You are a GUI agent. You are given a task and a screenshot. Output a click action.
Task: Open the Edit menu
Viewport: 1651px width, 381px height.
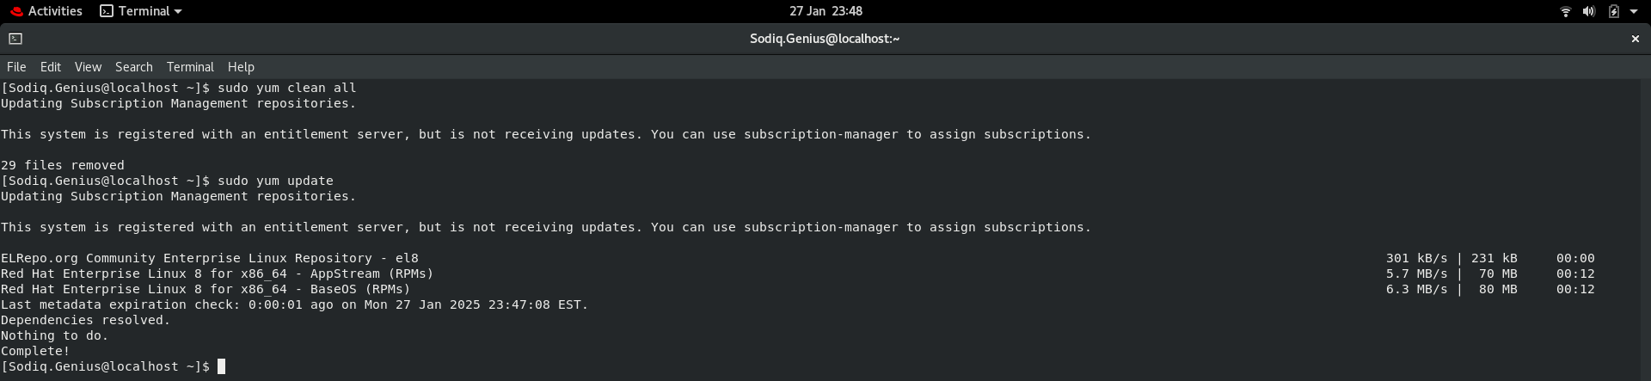coord(51,67)
